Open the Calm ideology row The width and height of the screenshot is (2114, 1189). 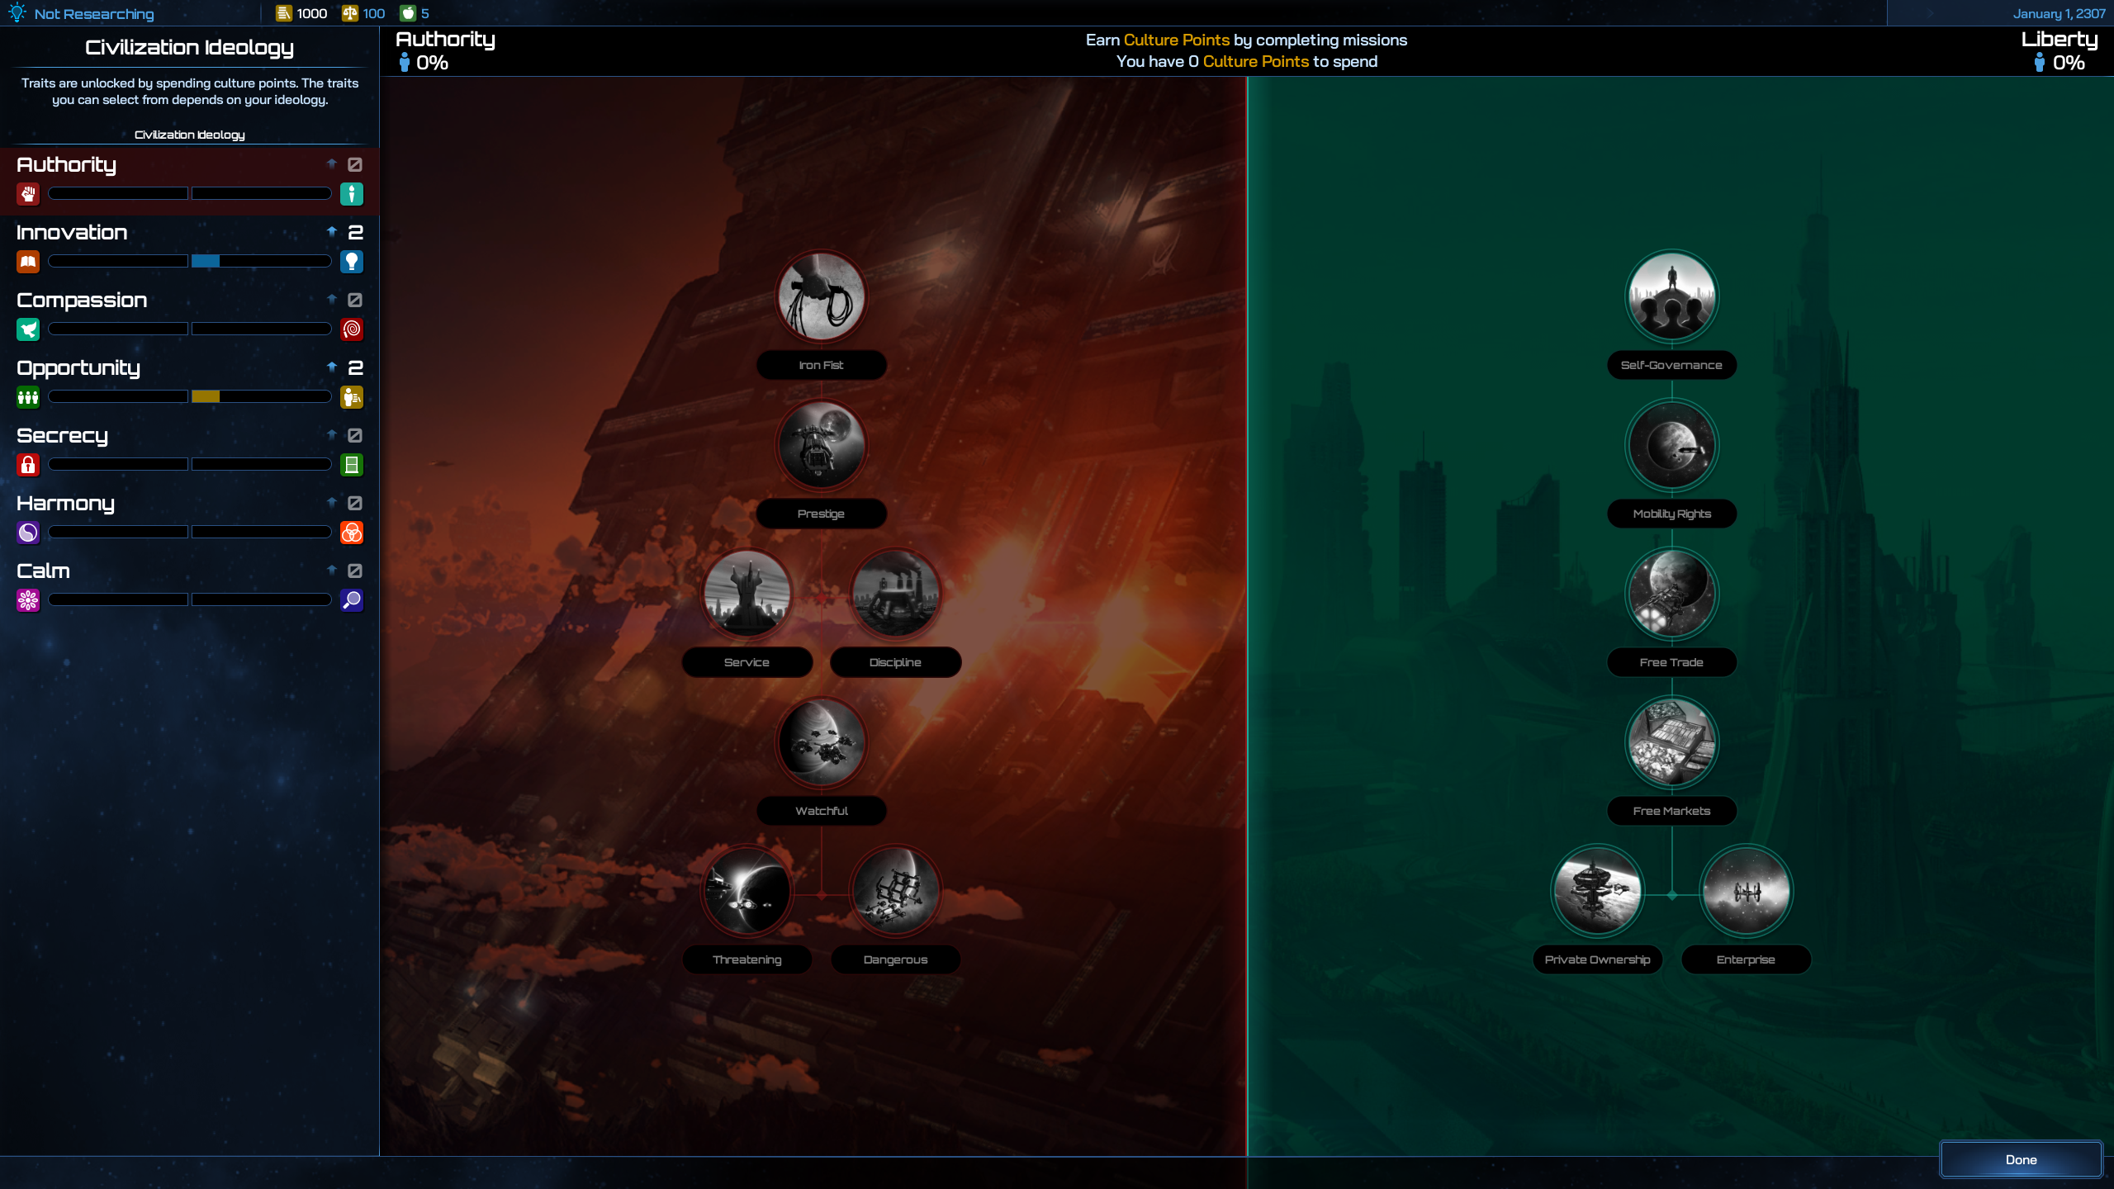(x=189, y=587)
